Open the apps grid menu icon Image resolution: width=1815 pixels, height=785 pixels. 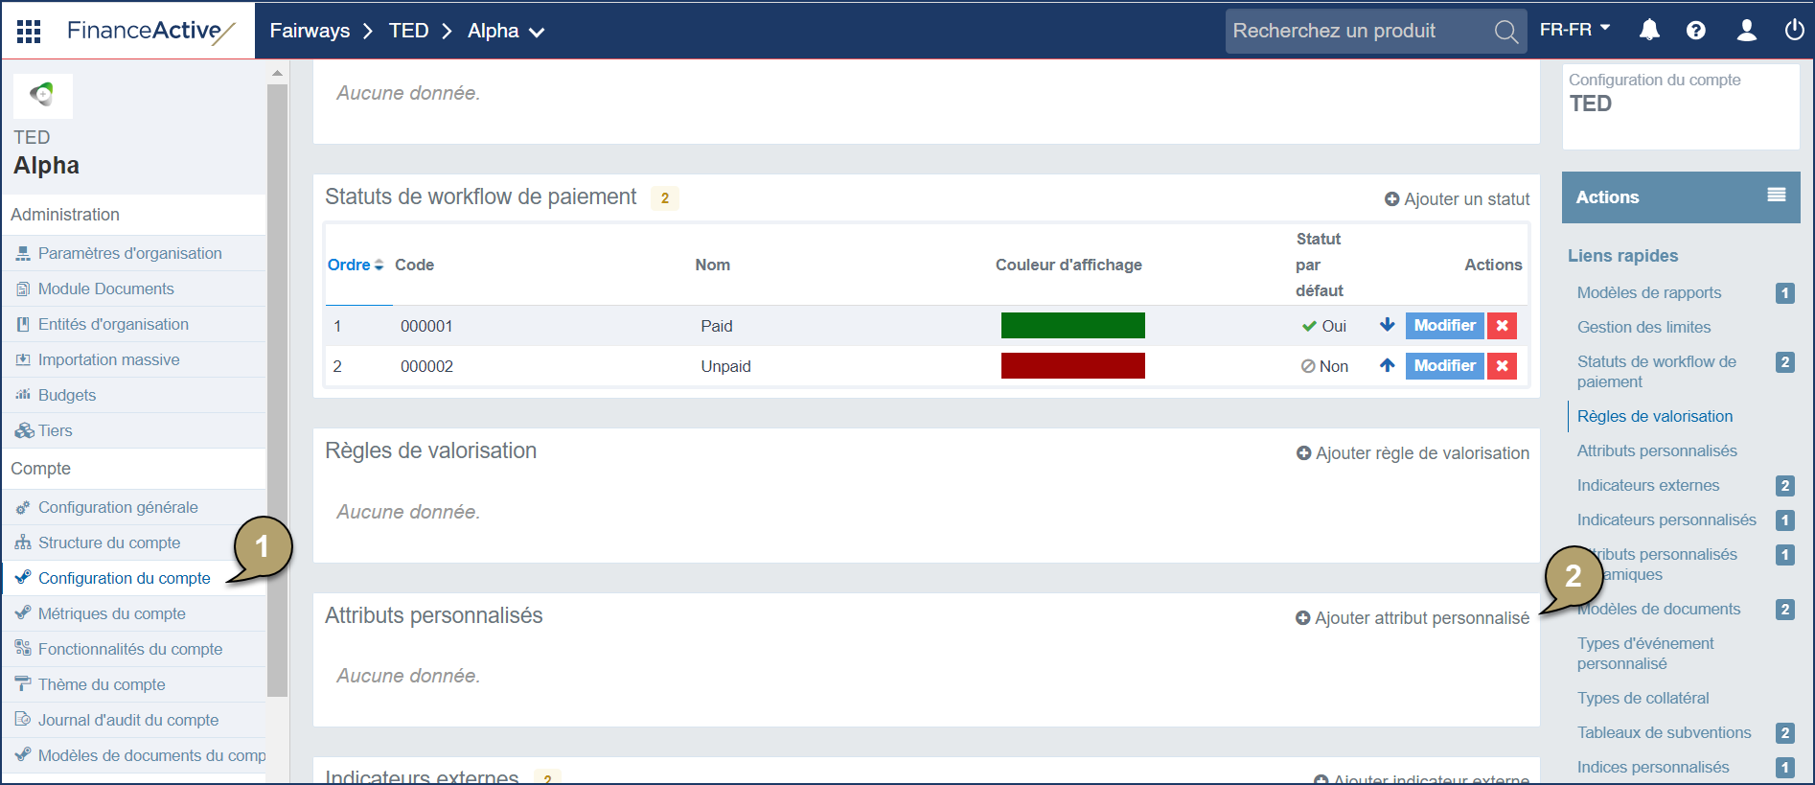(29, 31)
